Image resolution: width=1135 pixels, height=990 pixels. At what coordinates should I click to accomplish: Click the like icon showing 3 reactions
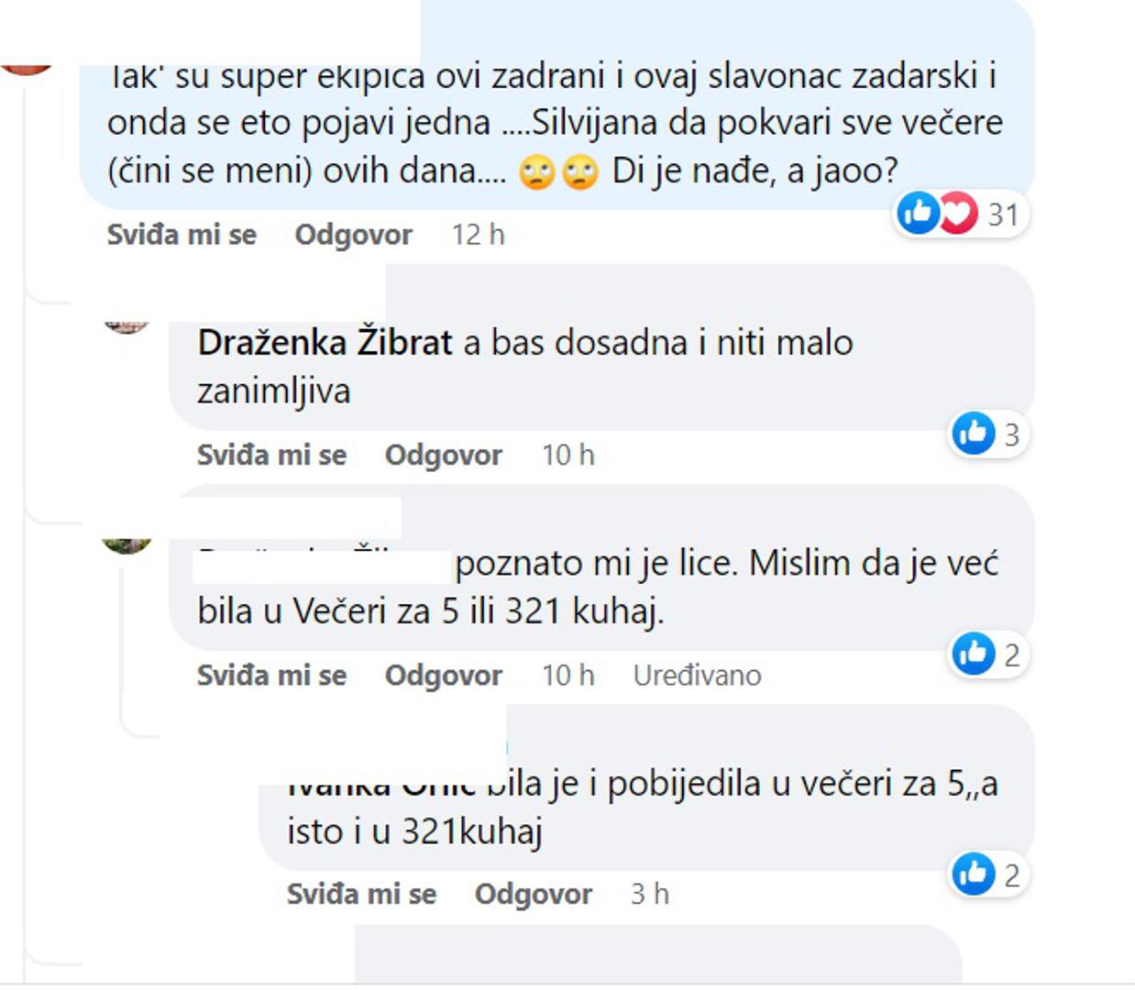[x=974, y=434]
